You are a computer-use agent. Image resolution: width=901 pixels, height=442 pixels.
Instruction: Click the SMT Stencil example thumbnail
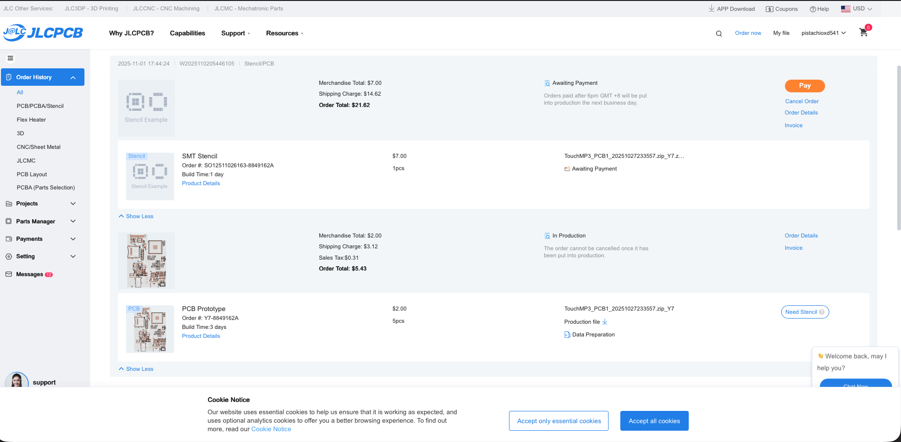(x=150, y=176)
